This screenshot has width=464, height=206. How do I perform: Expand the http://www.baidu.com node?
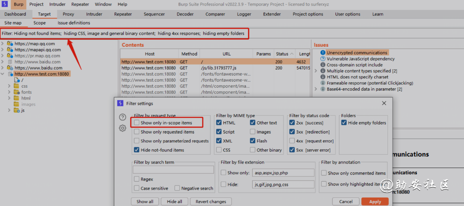tap(3, 62)
